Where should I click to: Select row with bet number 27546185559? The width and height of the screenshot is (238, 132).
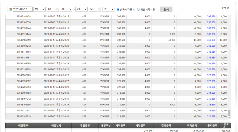pyautogui.click(x=116, y=40)
